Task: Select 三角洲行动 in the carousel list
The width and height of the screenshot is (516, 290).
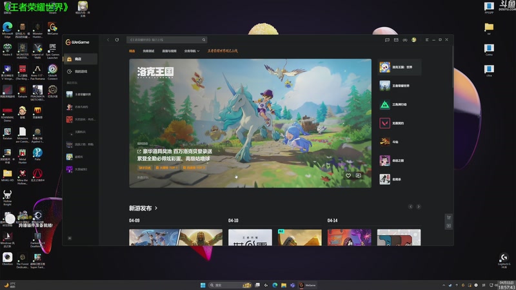Action: click(399, 104)
